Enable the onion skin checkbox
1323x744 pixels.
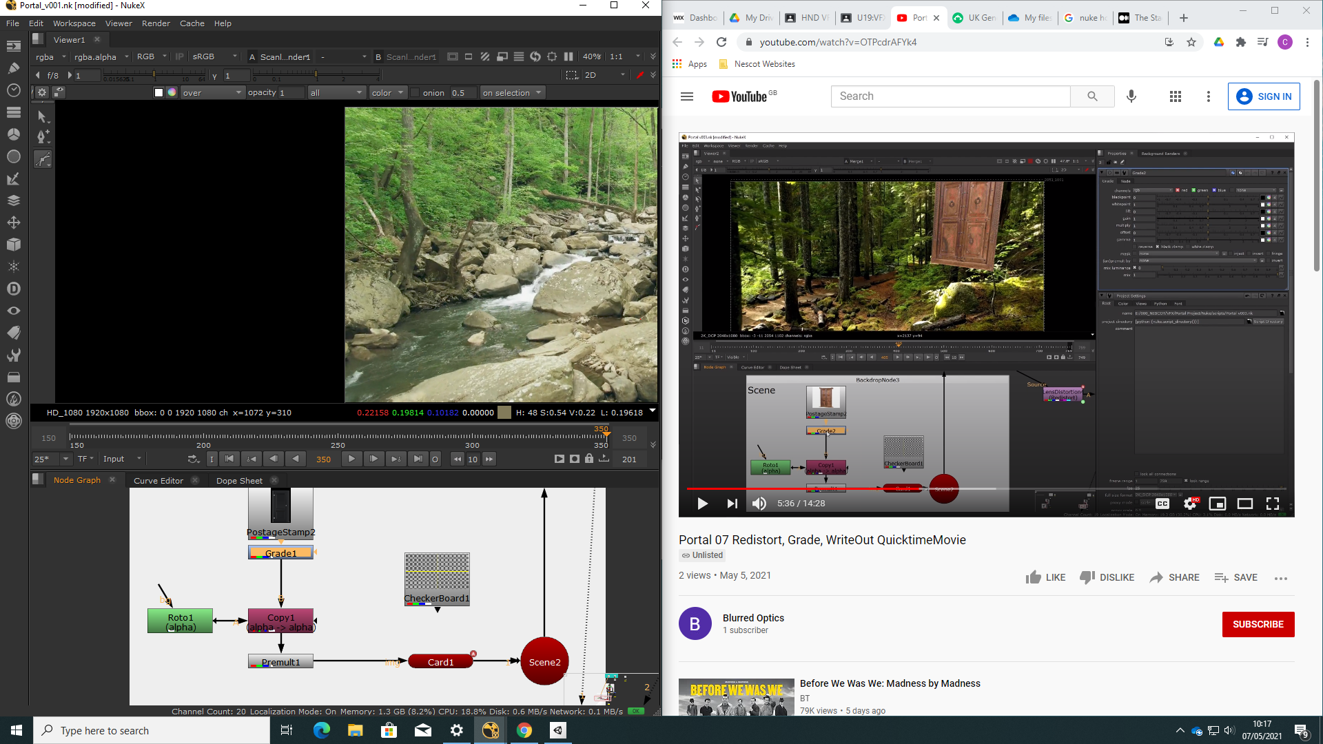tap(415, 93)
